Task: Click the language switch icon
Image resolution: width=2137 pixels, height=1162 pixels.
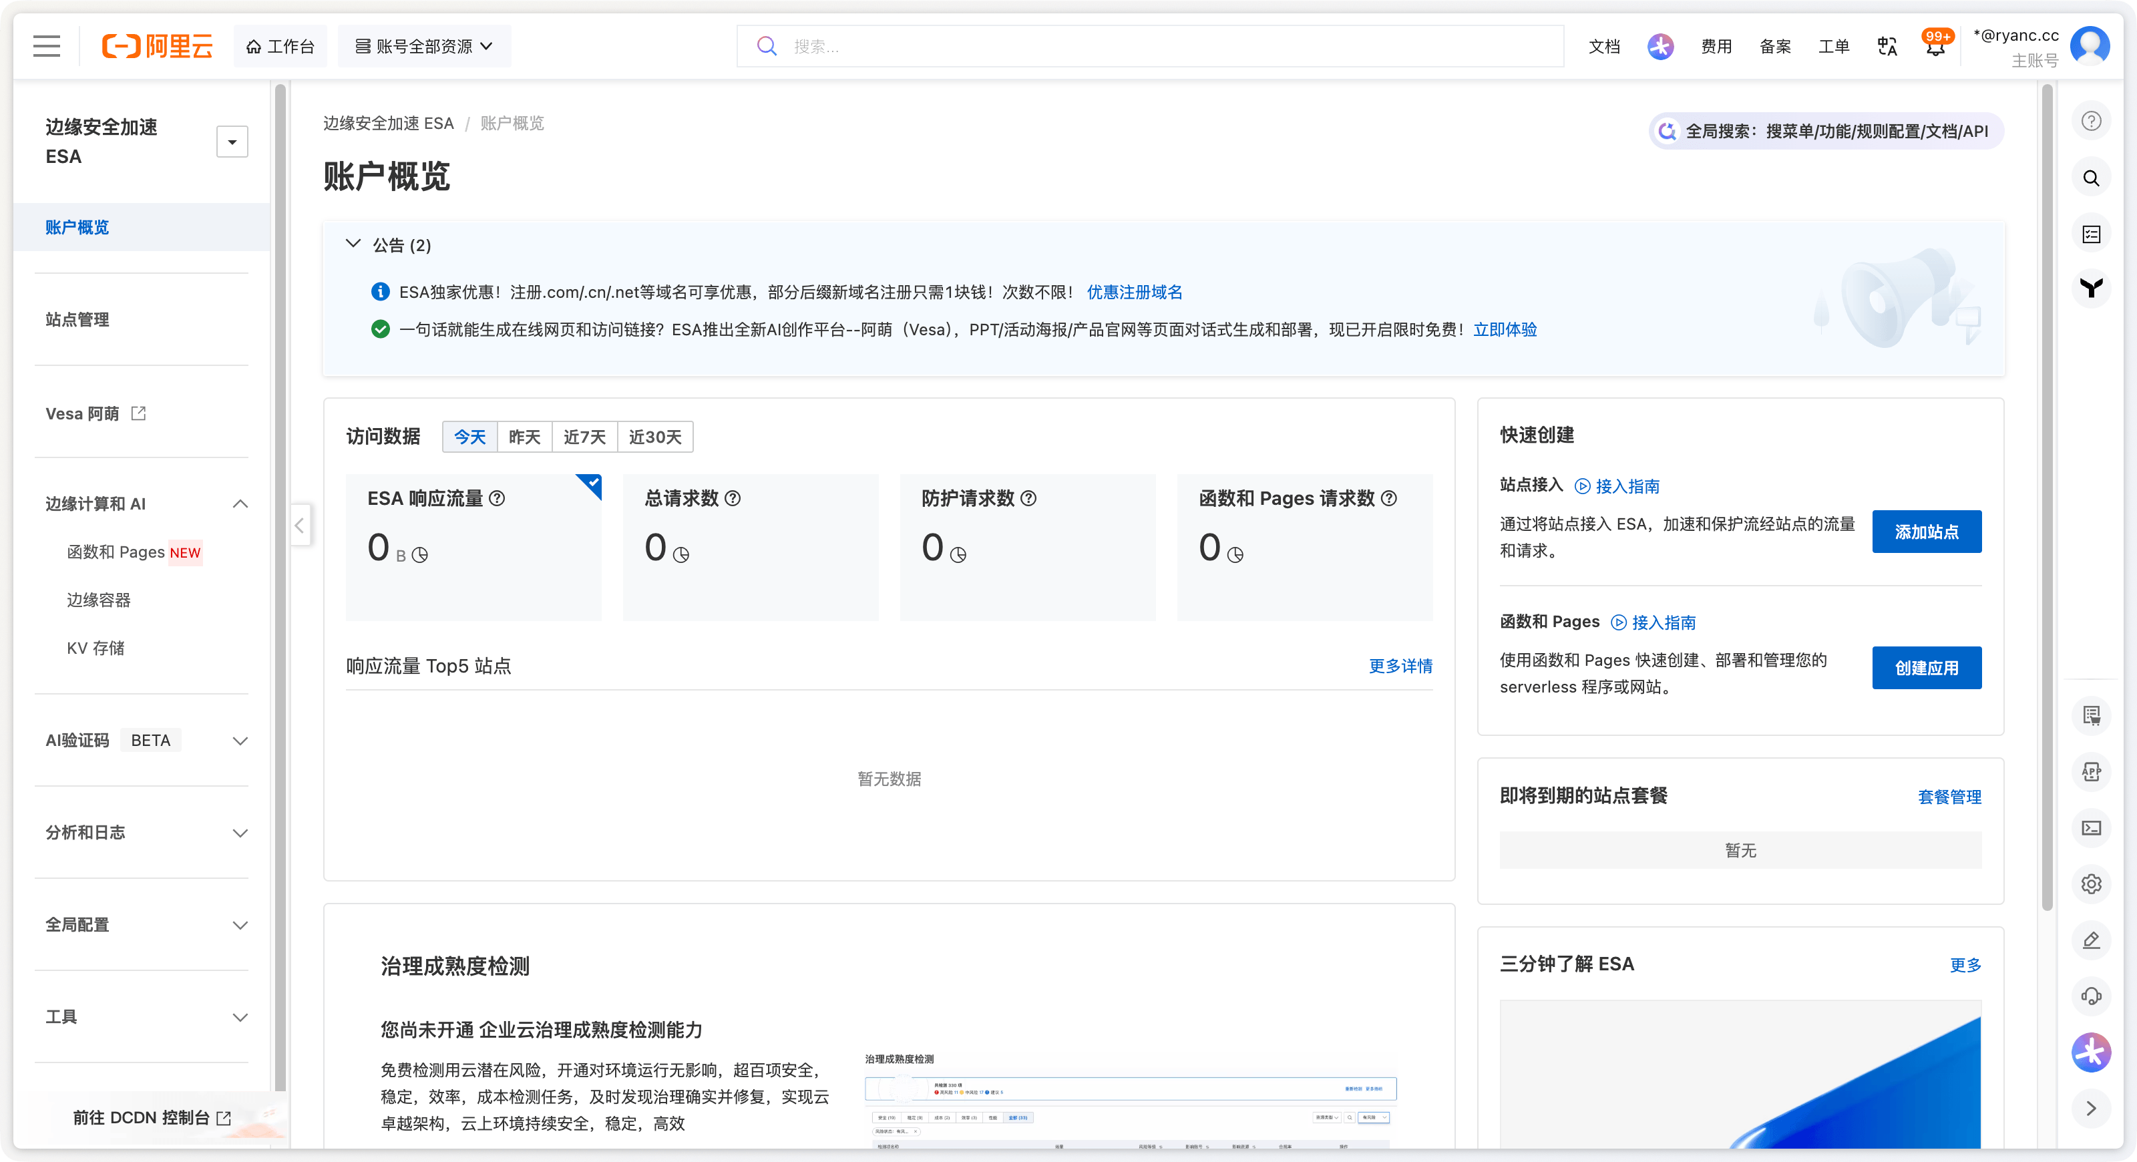Action: click(1887, 47)
